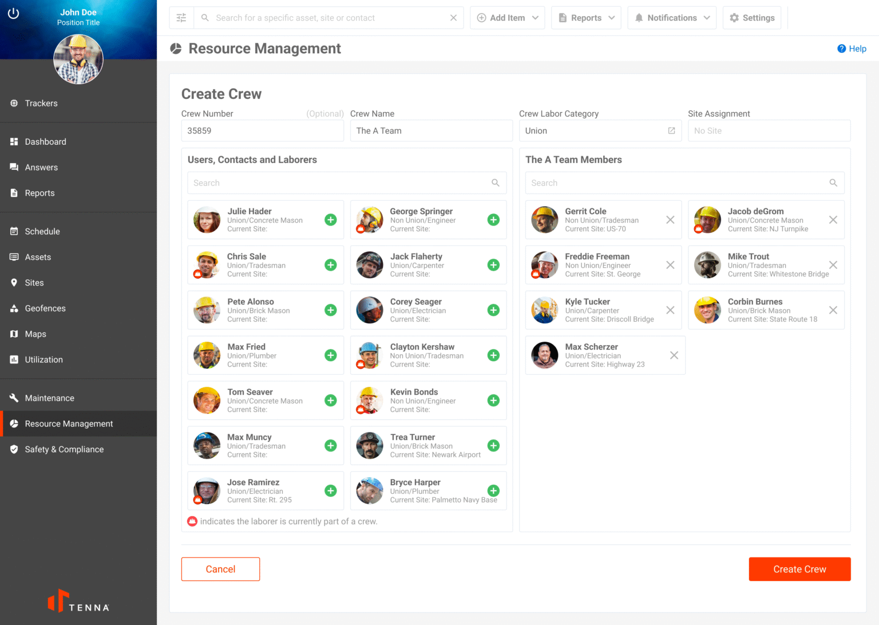
Task: Add Trea Turner to the crew
Action: (493, 445)
